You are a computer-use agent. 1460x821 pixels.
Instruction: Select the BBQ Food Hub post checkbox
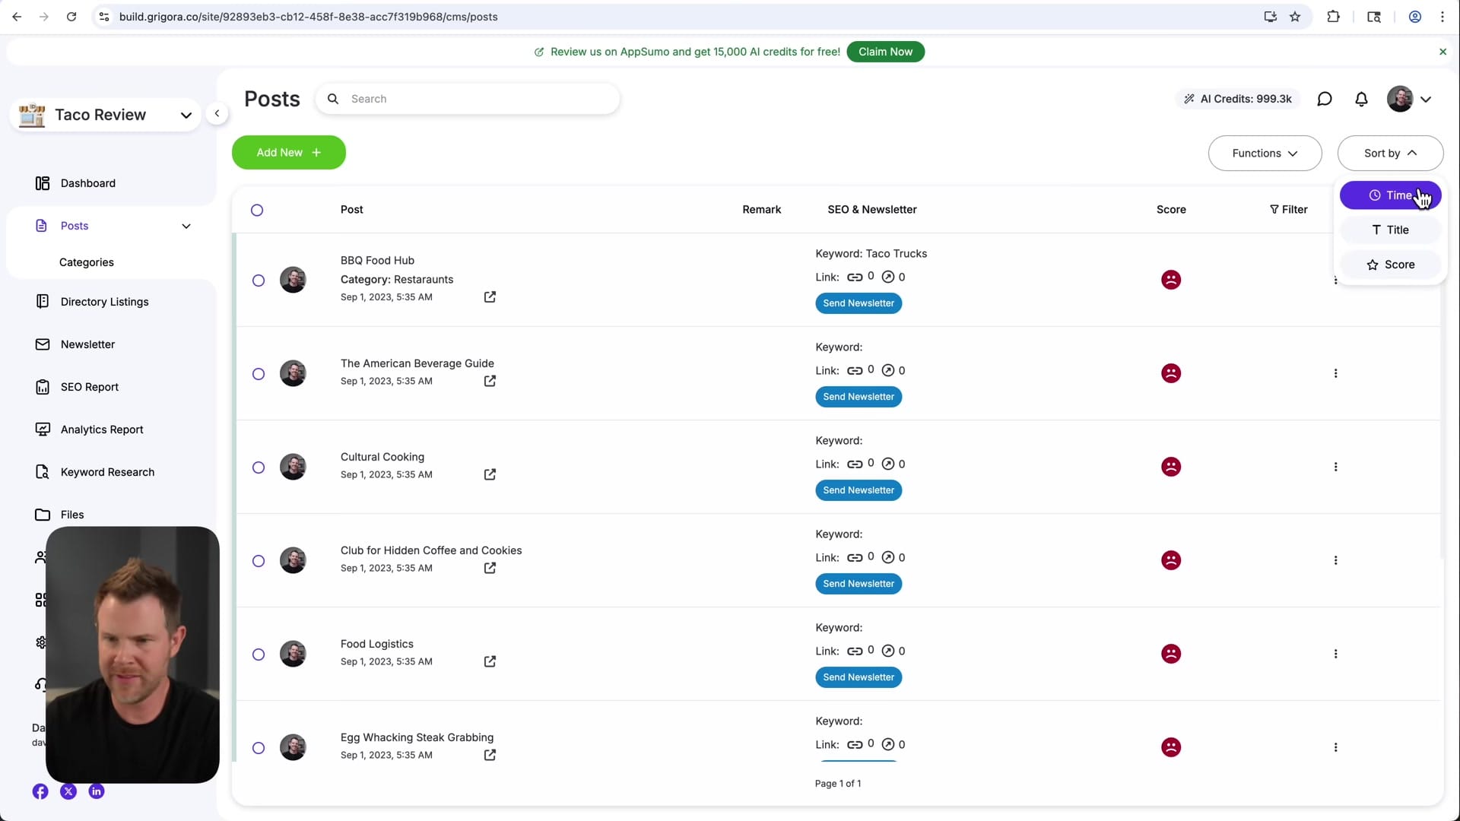tap(259, 281)
